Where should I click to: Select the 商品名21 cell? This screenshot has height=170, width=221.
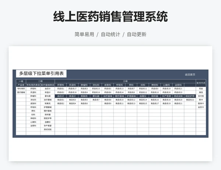pos(178,103)
